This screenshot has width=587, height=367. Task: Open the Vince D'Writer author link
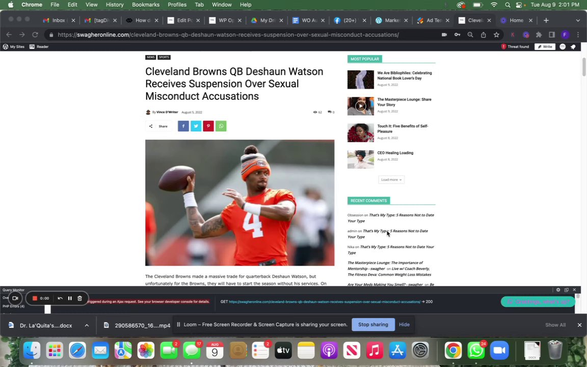tap(167, 112)
